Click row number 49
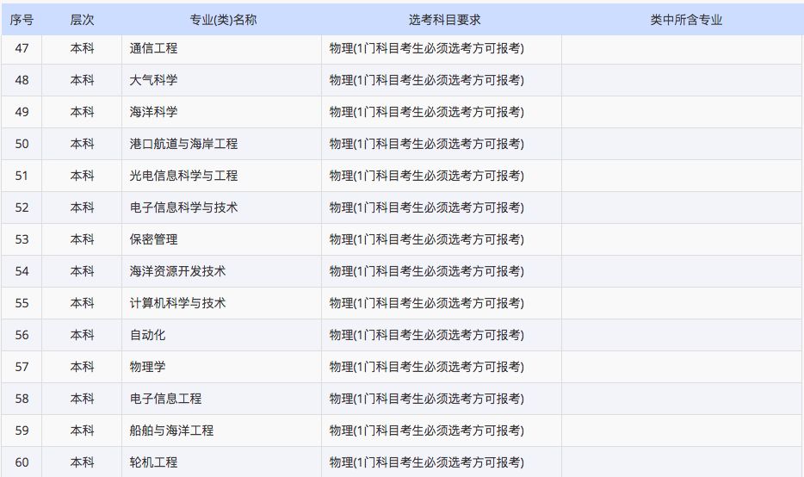Viewport: 804px width, 477px height. pos(22,112)
